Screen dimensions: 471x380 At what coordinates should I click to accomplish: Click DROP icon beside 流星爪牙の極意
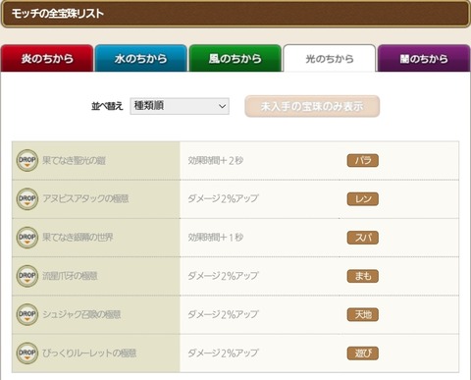click(x=27, y=276)
